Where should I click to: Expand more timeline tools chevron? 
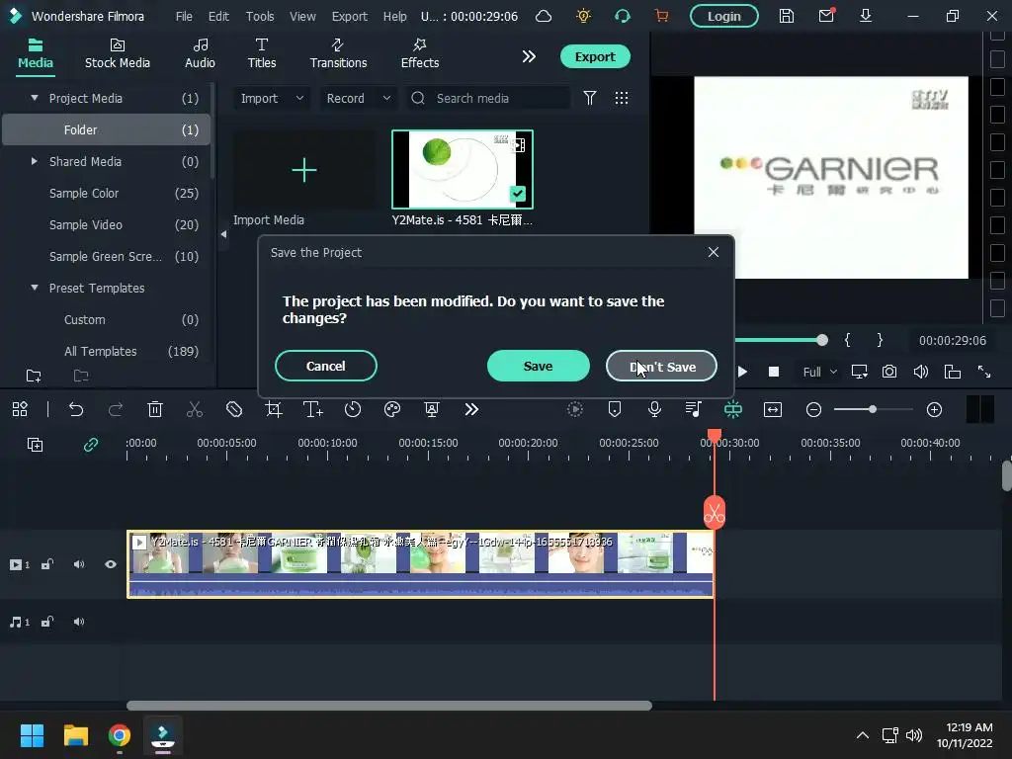471,409
